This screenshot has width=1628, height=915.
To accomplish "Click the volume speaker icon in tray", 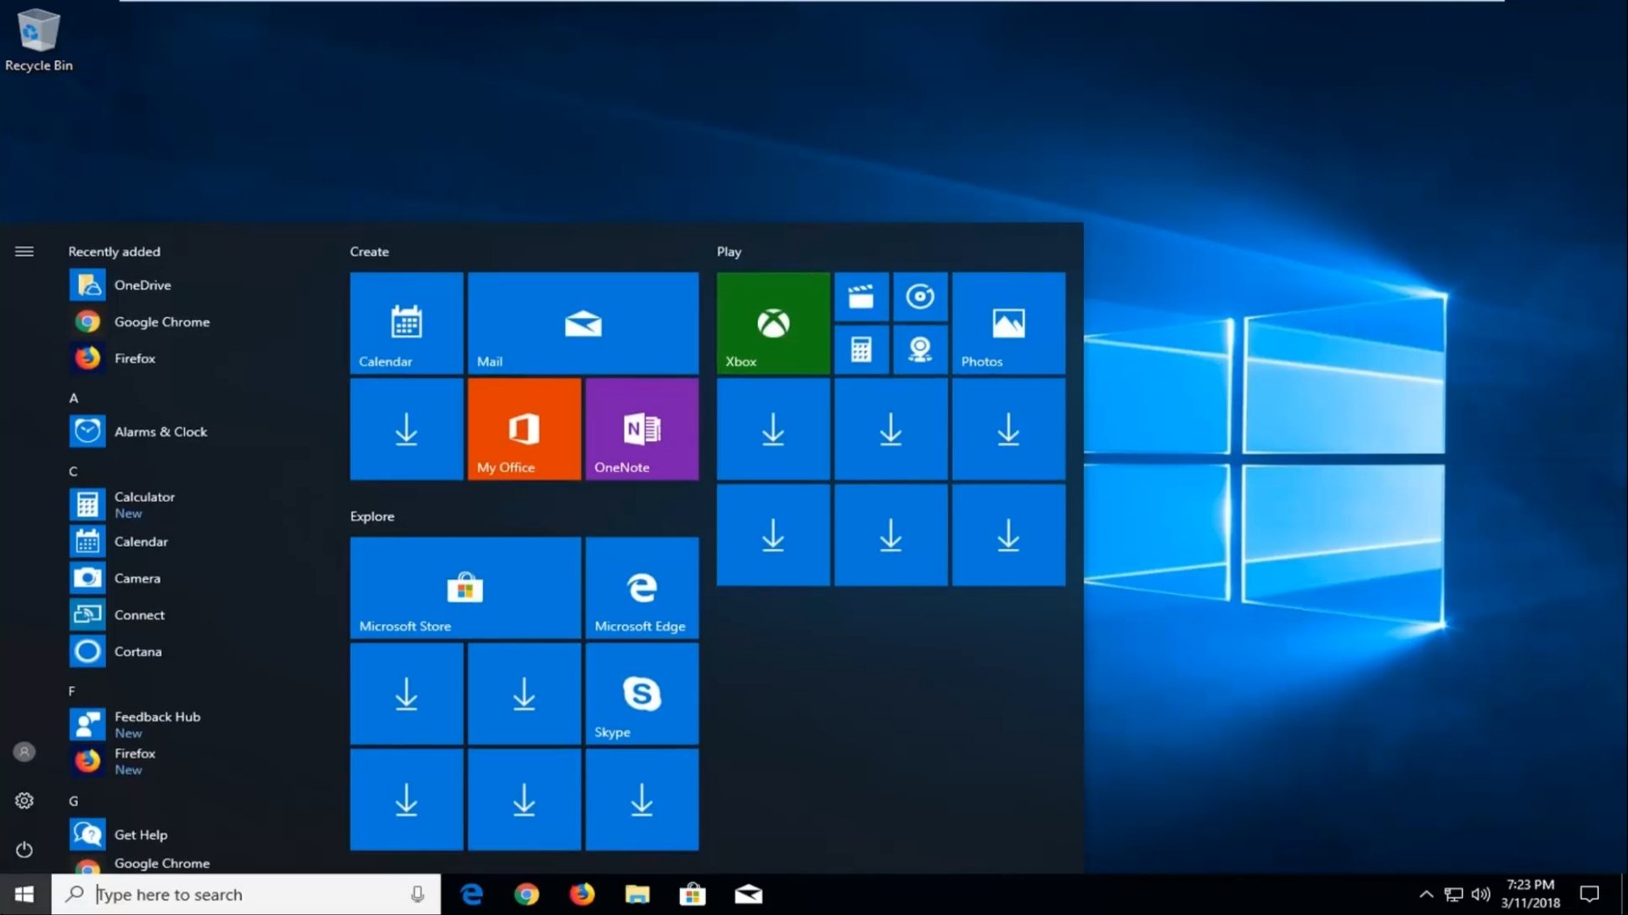I will 1480,894.
